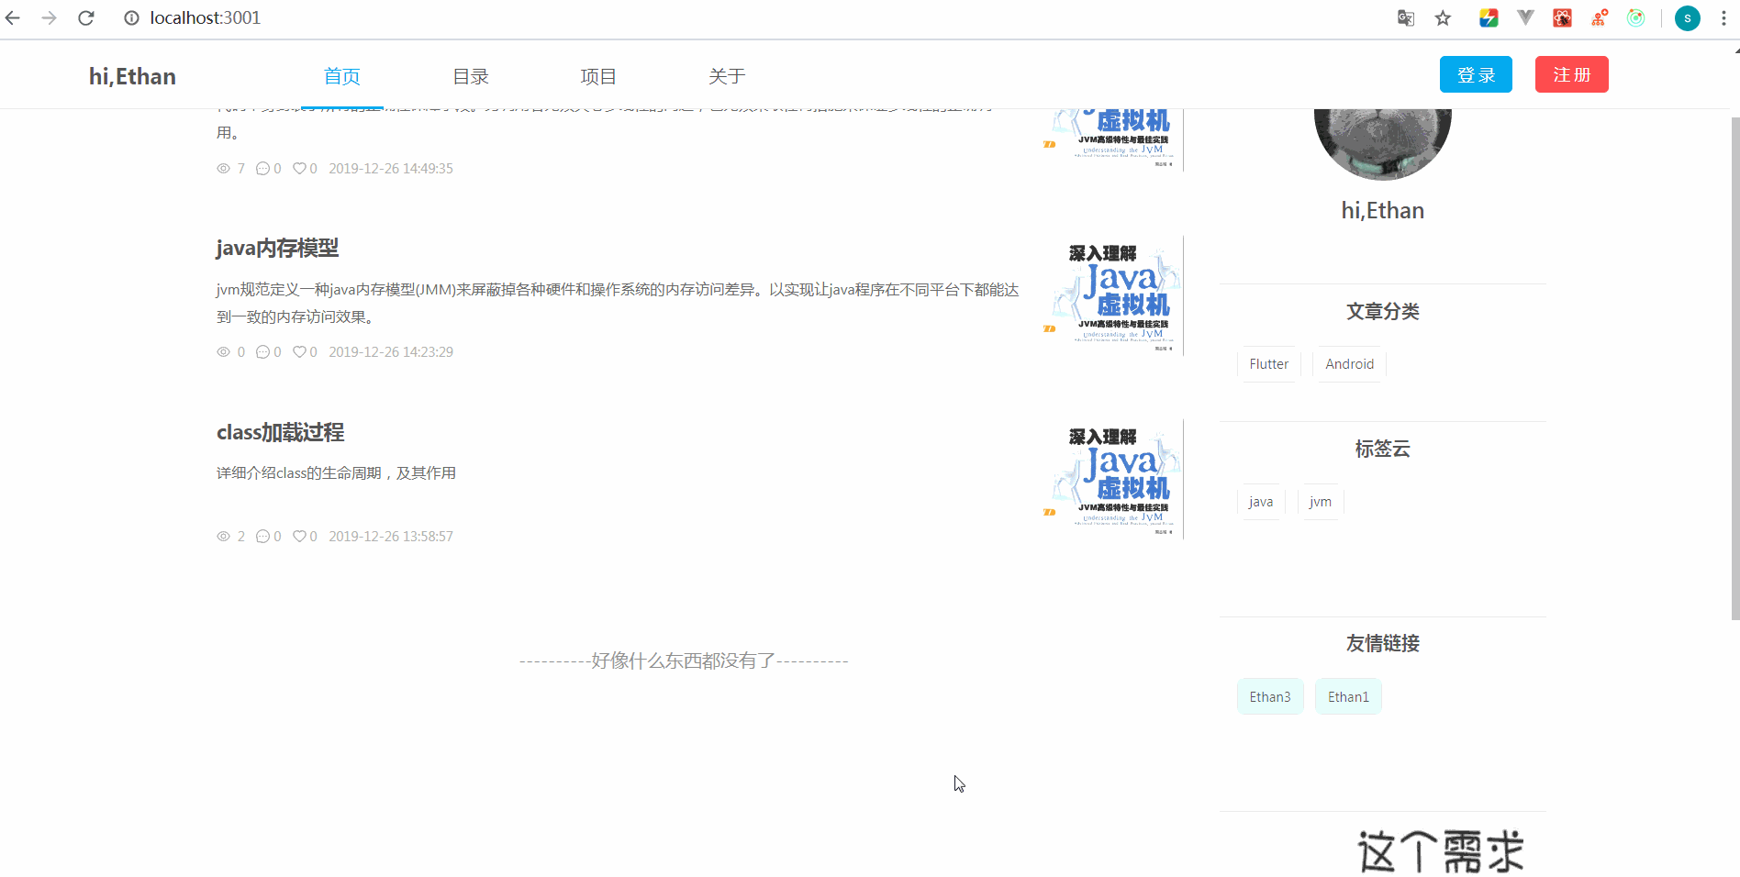
Task: Go to the 关于 navigation tab
Action: (x=727, y=76)
